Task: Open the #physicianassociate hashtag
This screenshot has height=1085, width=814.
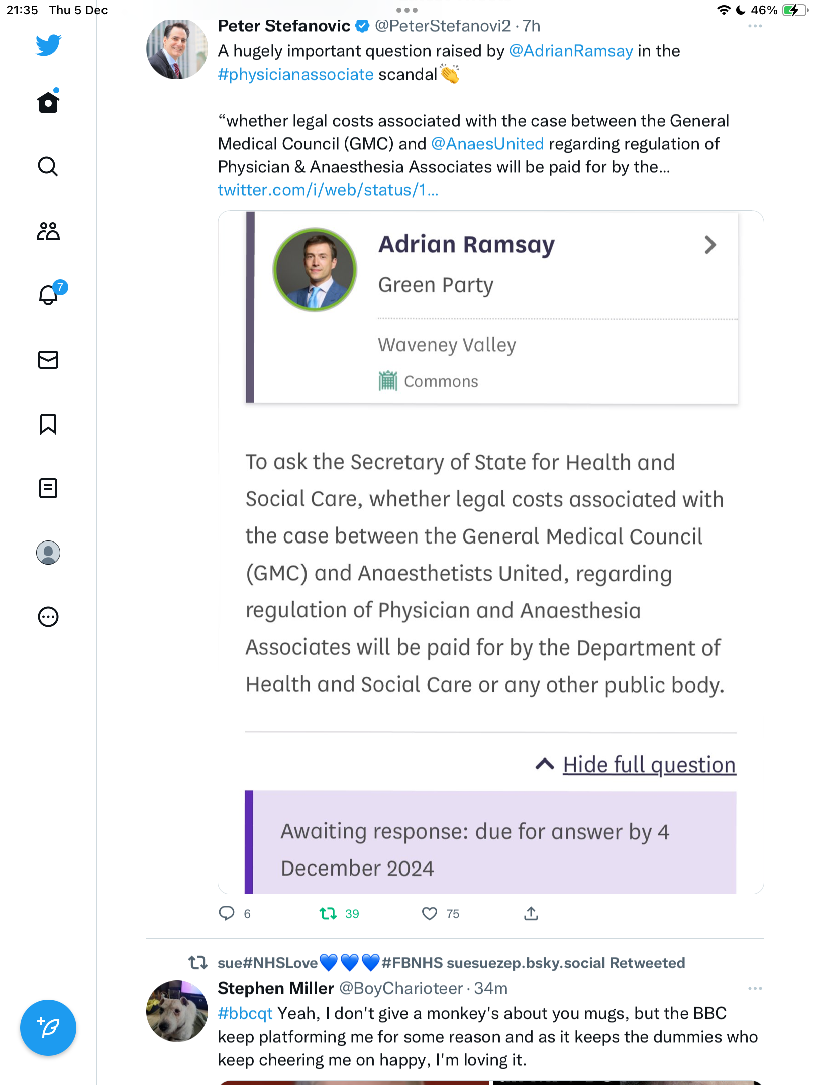Action: tap(295, 74)
